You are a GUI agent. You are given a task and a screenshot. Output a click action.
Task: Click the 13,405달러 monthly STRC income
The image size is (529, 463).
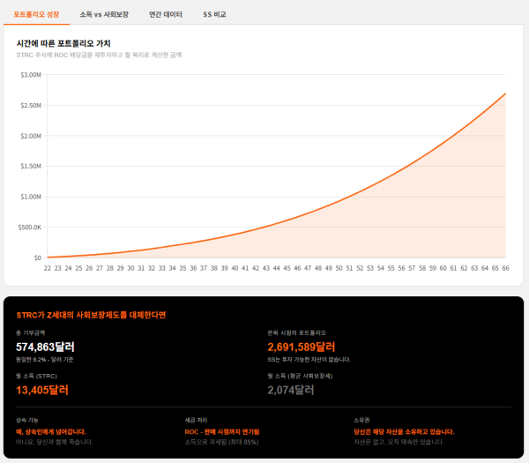coord(43,389)
